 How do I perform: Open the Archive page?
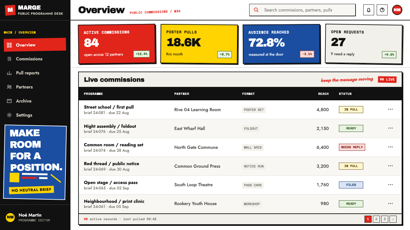[x=35, y=101]
